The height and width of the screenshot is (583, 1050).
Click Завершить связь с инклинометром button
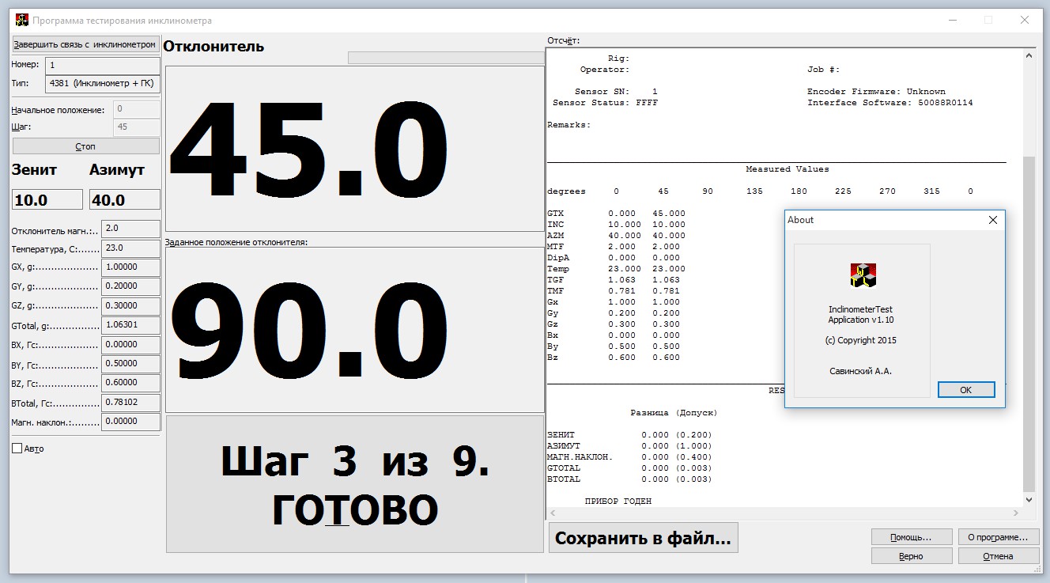85,44
